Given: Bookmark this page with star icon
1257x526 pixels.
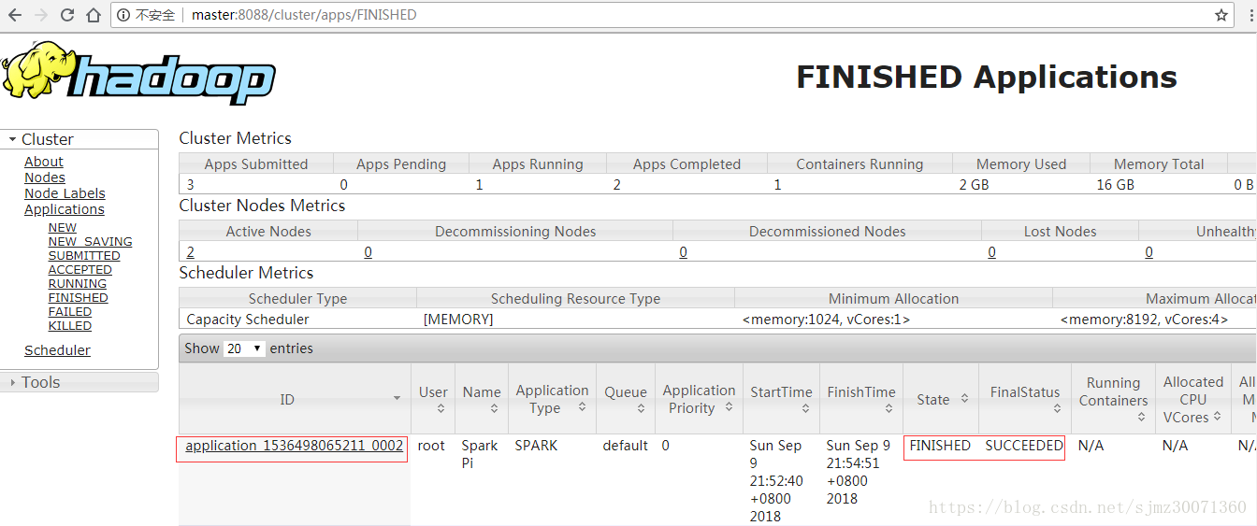Looking at the screenshot, I should click(1221, 15).
